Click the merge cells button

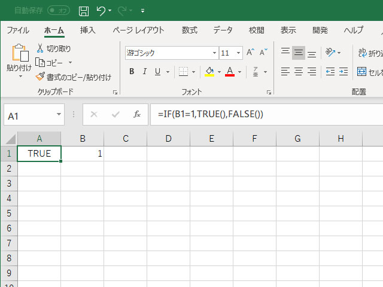coord(370,72)
